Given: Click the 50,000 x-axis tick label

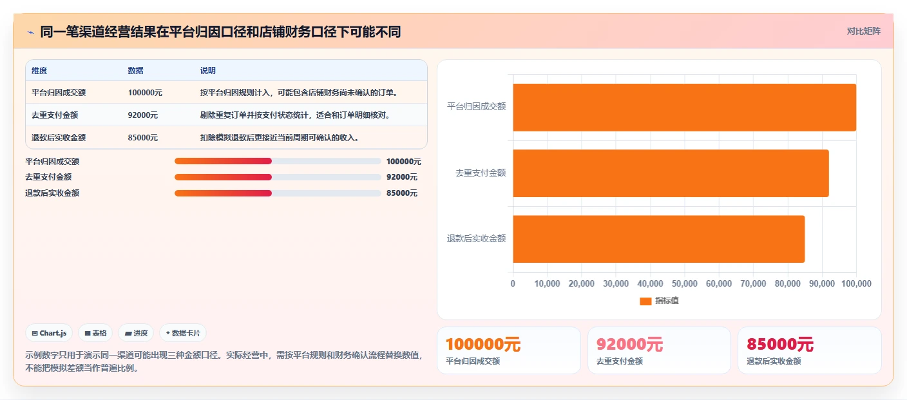Looking at the screenshot, I should [x=685, y=284].
